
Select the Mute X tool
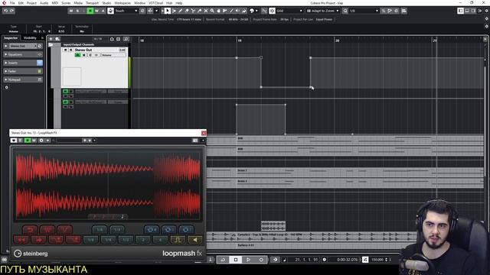pyautogui.click(x=206, y=11)
